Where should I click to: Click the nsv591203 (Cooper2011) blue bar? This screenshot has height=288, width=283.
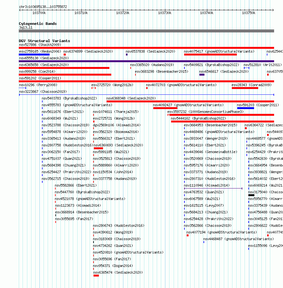point(245,108)
